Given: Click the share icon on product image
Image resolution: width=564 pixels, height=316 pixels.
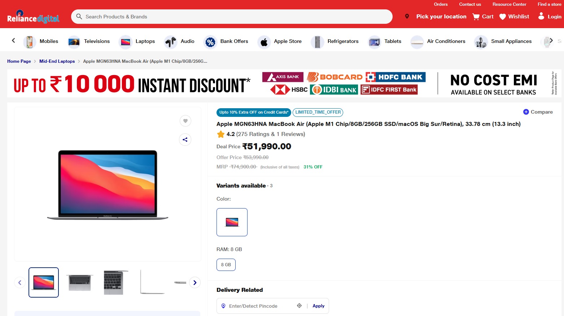Looking at the screenshot, I should tap(185, 140).
